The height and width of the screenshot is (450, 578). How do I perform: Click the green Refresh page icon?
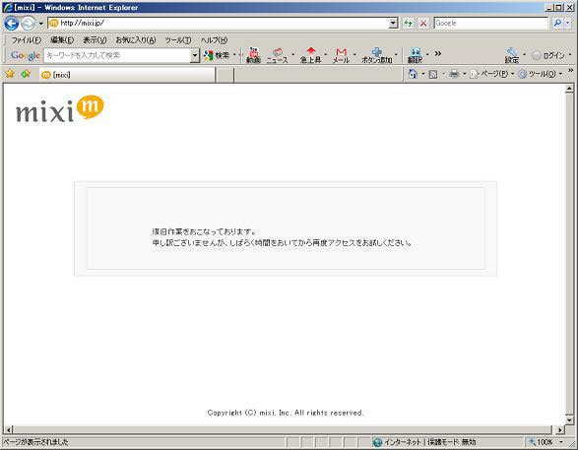[x=408, y=24]
